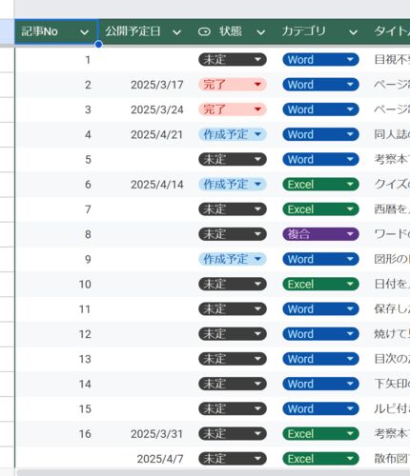Open the Excel category chip in row 10
The image size is (410, 476).
(320, 284)
